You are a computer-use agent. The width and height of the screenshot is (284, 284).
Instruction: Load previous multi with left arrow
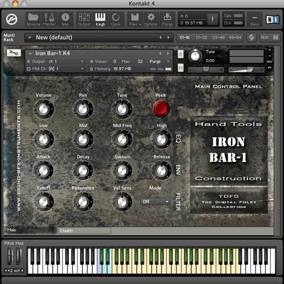(x=161, y=37)
